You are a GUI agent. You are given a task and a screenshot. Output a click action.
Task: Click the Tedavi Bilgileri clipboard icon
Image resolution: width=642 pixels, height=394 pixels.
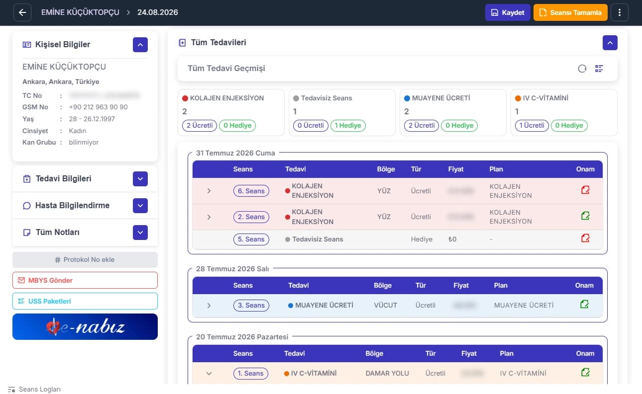[27, 179]
